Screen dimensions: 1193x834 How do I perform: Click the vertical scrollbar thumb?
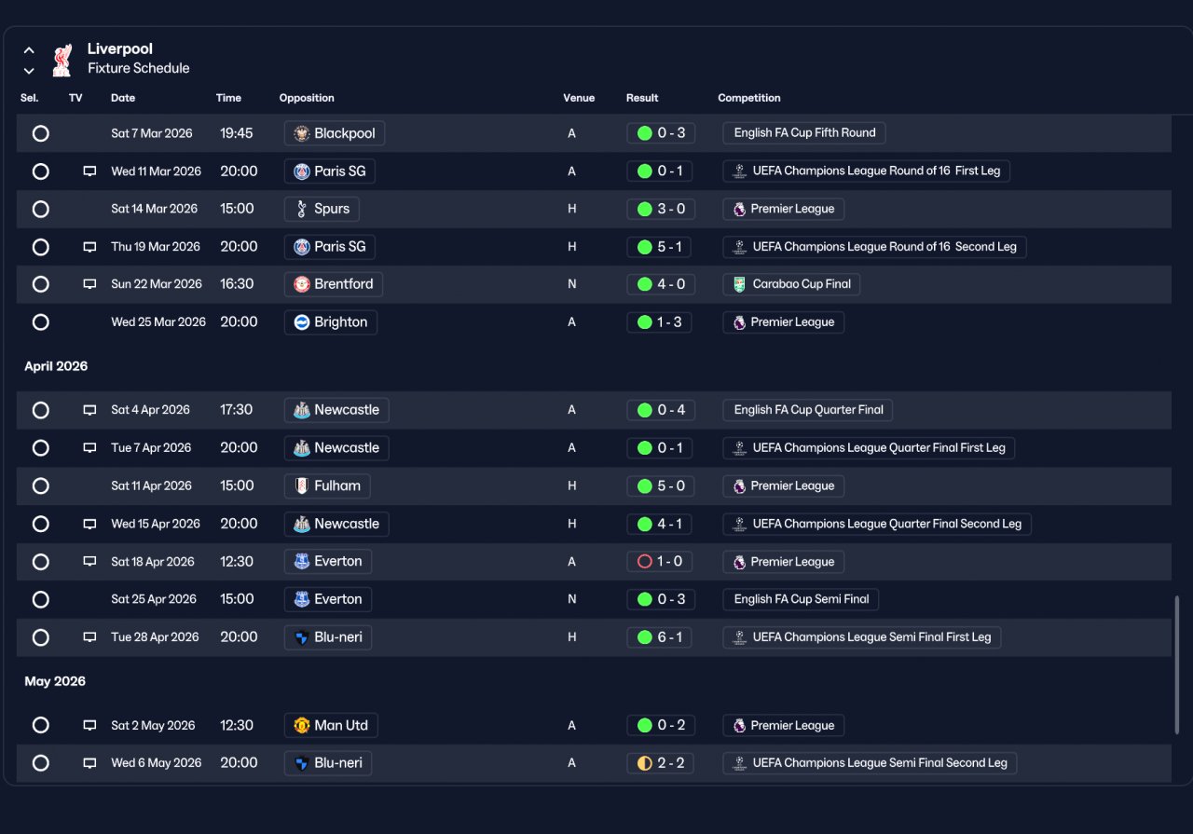(1176, 664)
